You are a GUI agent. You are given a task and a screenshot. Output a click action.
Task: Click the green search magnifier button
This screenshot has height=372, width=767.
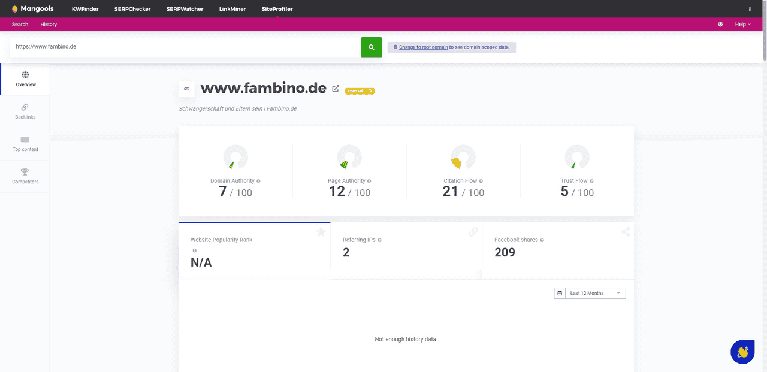coord(371,47)
